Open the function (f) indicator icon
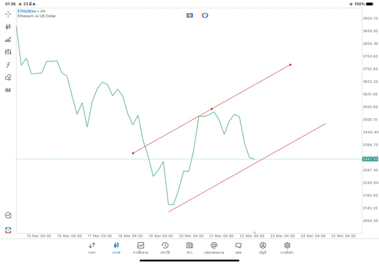Viewport: 379px width, 264px height. [8, 65]
